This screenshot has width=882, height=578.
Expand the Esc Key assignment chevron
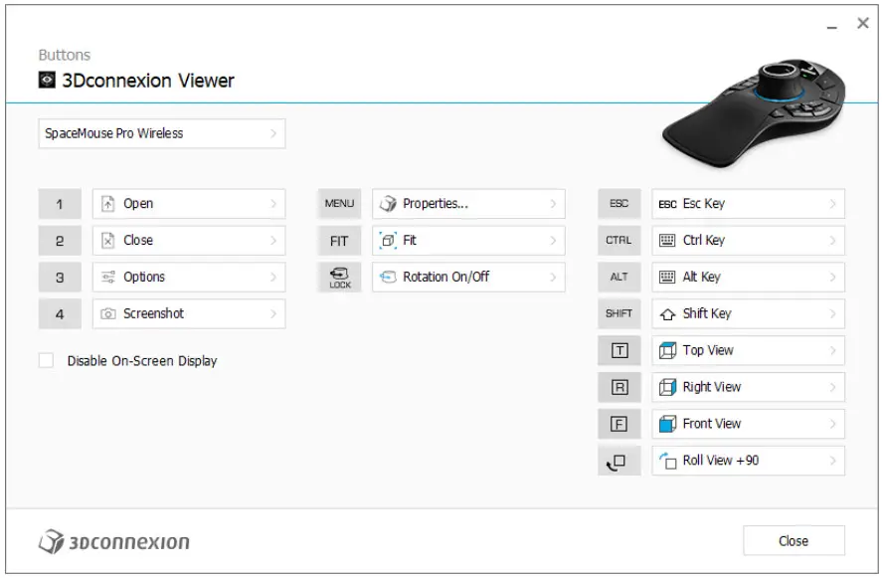834,204
